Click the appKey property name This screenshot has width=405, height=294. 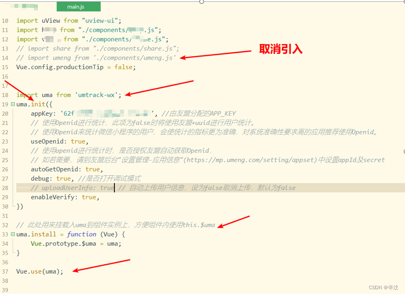pos(42,114)
